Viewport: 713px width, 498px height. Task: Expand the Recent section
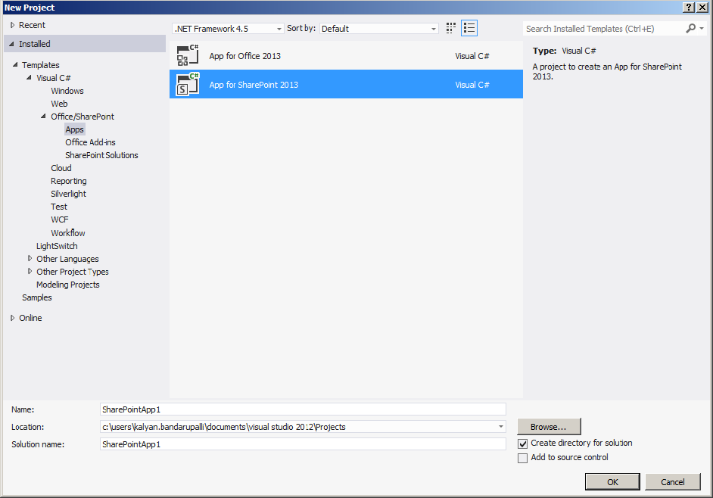pos(13,25)
